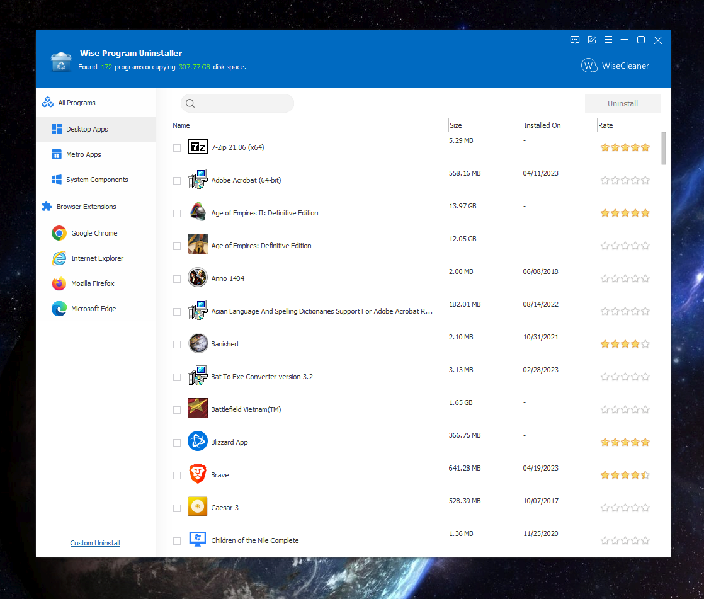Focus the program search field

237,103
